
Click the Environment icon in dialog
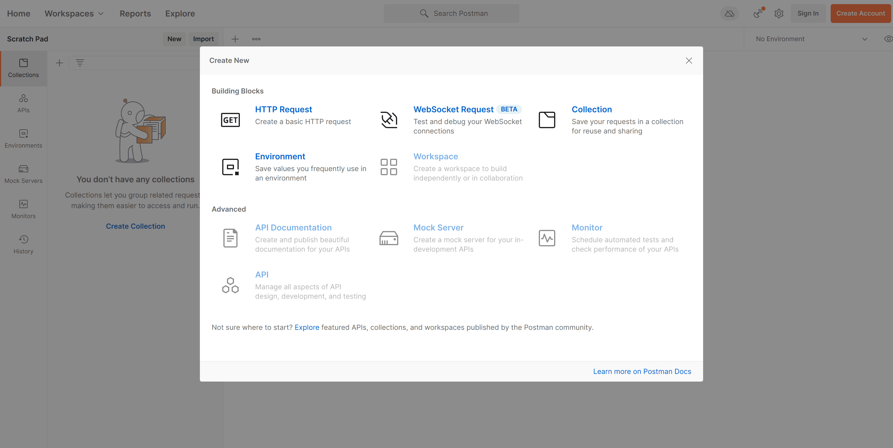pos(230,167)
